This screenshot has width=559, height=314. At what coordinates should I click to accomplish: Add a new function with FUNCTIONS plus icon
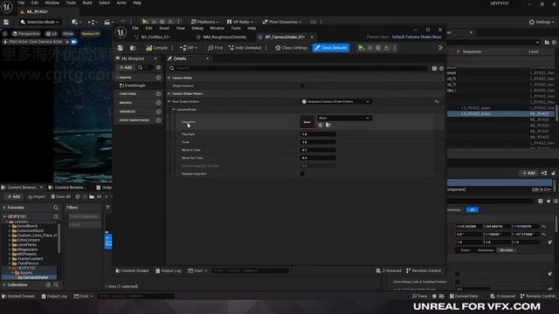158,93
